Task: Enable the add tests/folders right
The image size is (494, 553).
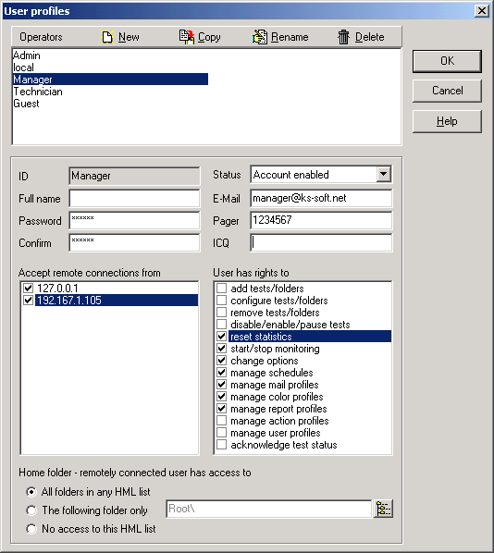Action: click(222, 289)
